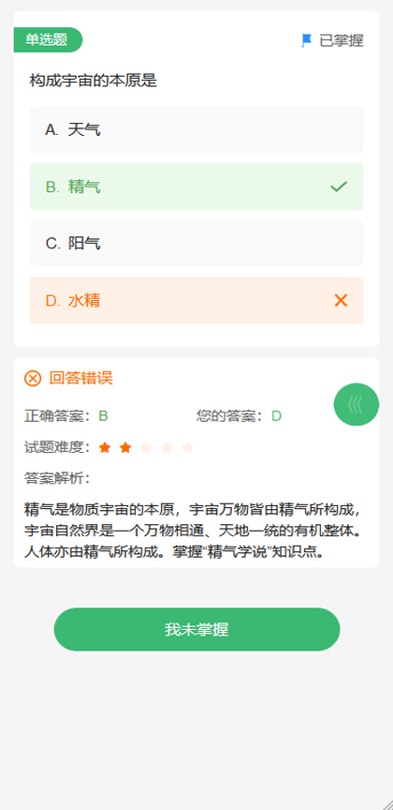Toggle the 已掌握 mastered label
The image size is (393, 810).
click(342, 40)
